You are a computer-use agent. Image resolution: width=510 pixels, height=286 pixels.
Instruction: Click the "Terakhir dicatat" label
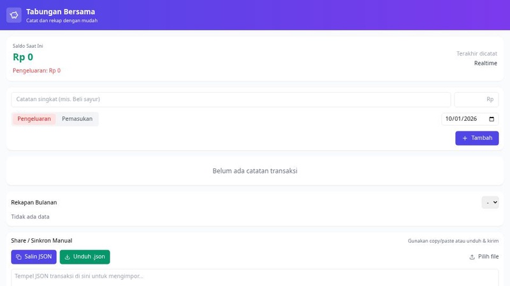tap(476, 53)
